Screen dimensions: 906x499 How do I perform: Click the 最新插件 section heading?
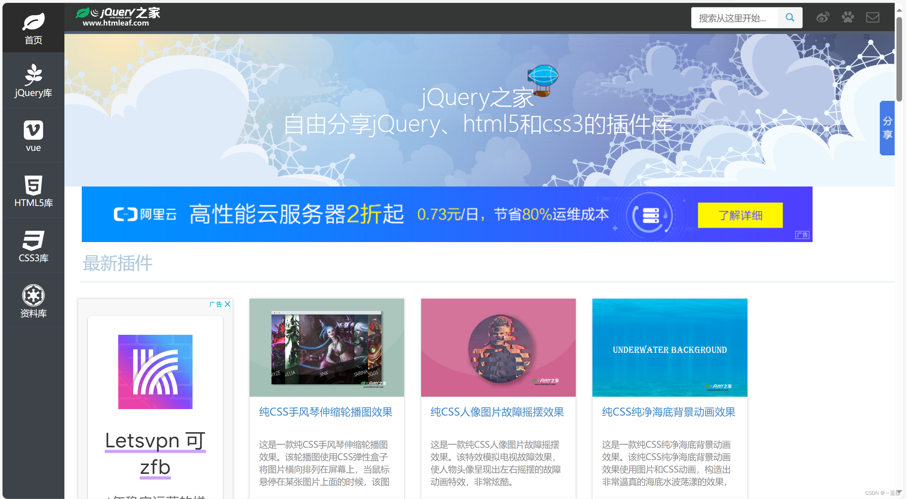[x=117, y=263]
